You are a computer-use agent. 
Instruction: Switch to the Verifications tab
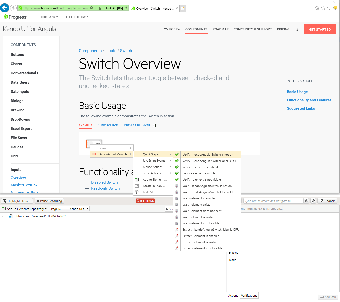pos(249,296)
